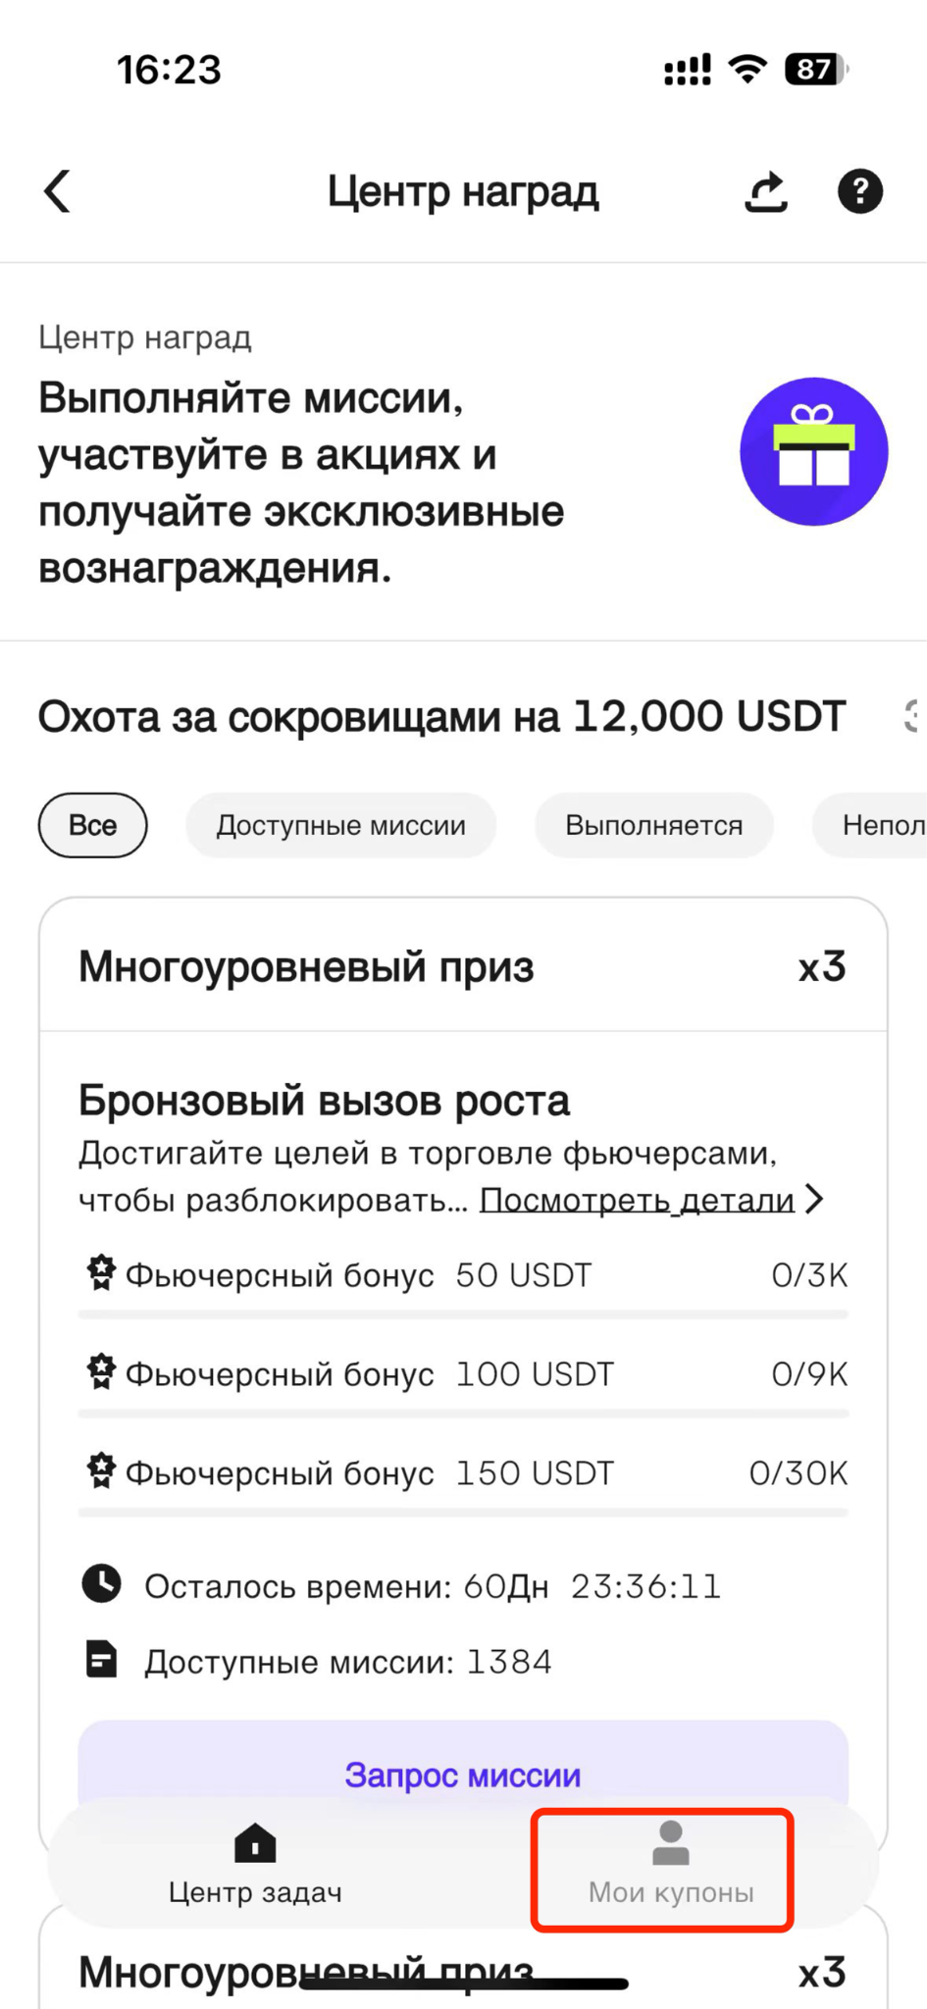Viewport: 927px width, 2009px height.
Task: Select the Все filter chip
Action: (93, 825)
